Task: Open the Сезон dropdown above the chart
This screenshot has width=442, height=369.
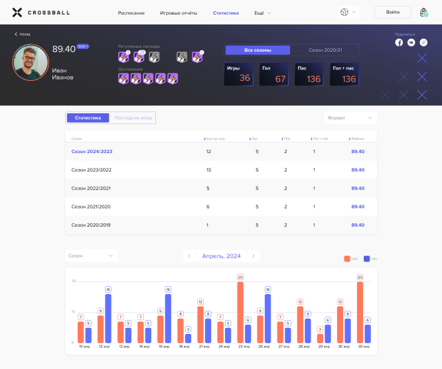Action: click(91, 256)
